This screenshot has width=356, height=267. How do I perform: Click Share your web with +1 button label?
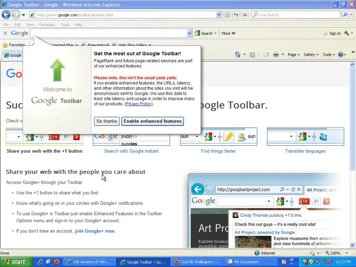click(x=44, y=151)
